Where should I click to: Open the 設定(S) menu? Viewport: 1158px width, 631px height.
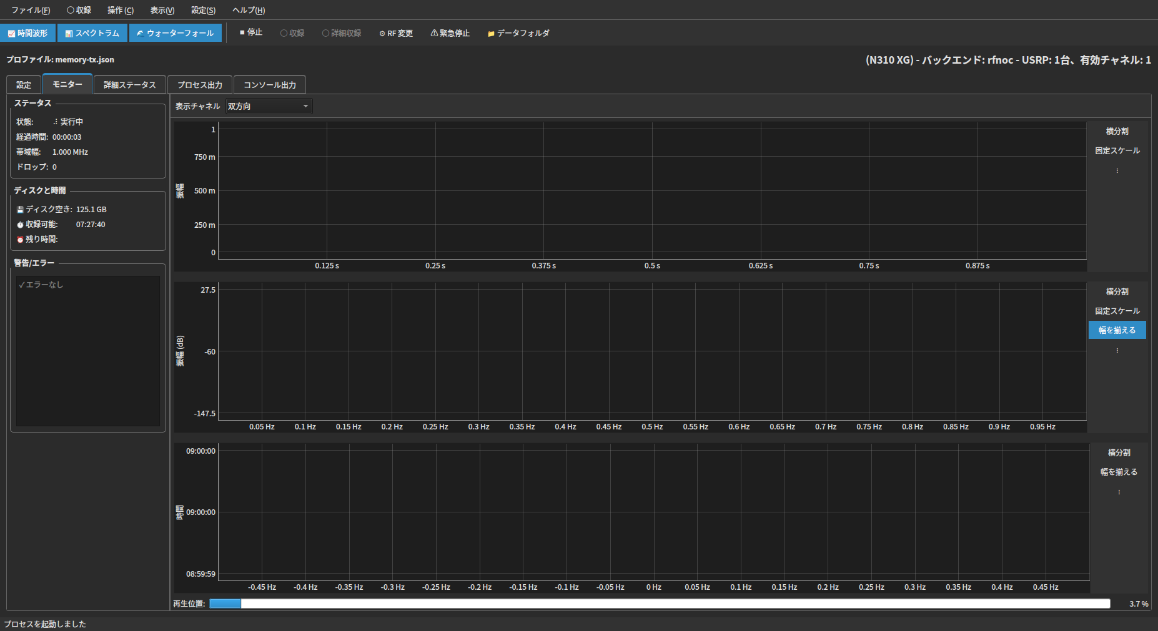pyautogui.click(x=204, y=10)
